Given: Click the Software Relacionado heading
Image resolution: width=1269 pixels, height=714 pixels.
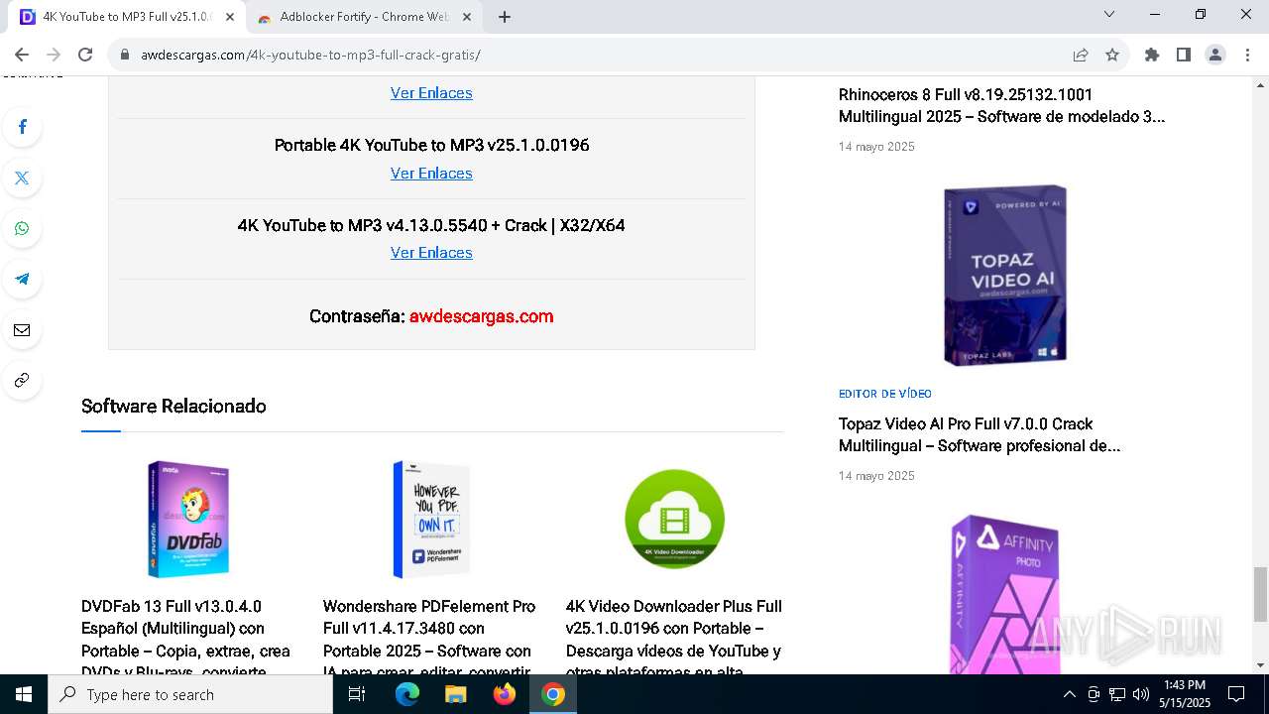Looking at the screenshot, I should pyautogui.click(x=173, y=406).
